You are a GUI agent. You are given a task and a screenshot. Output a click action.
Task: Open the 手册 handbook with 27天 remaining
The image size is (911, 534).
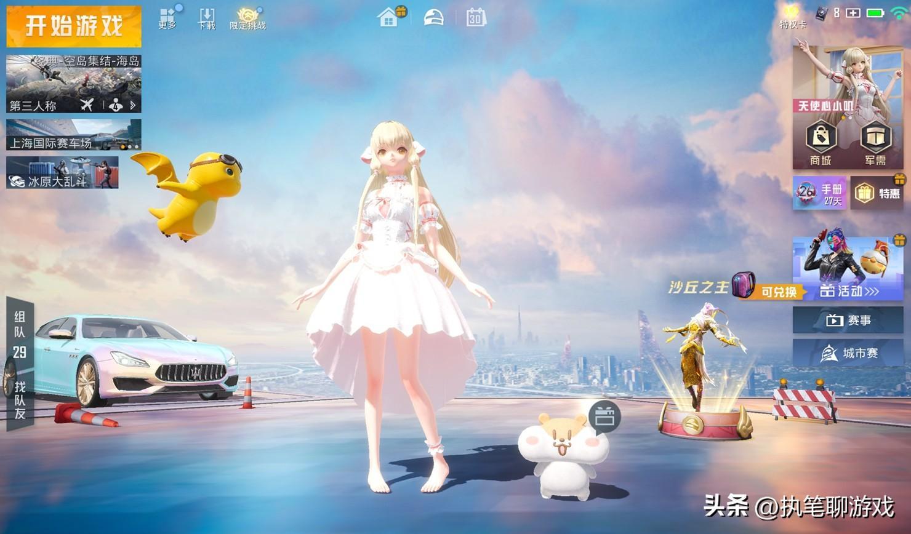click(819, 193)
